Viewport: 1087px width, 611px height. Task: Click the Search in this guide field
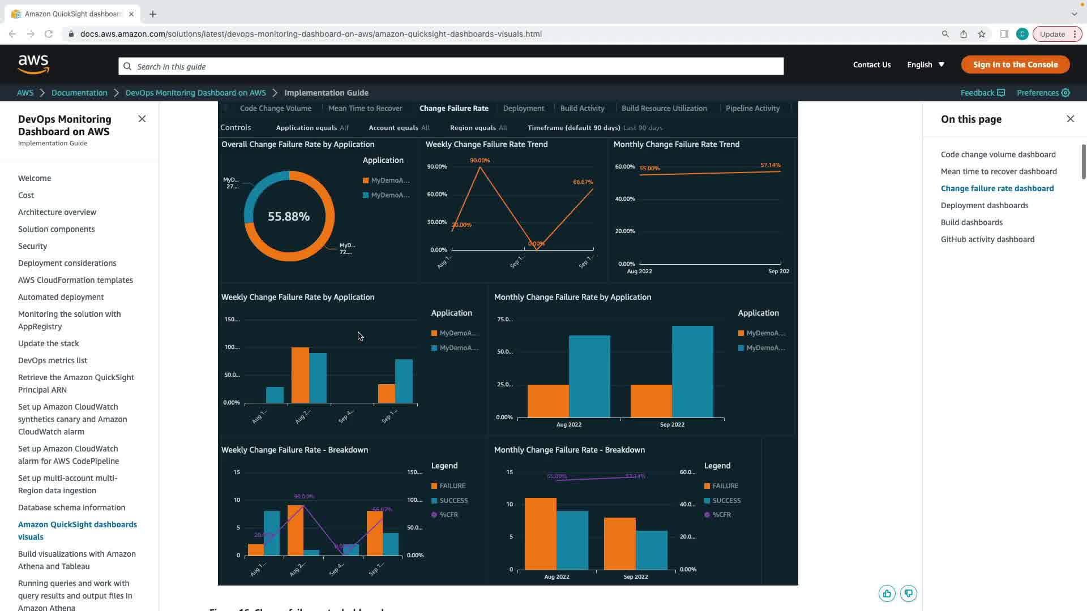[451, 66]
